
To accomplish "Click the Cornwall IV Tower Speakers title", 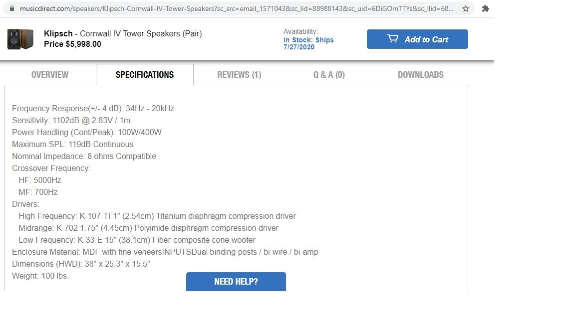I will click(x=141, y=34).
